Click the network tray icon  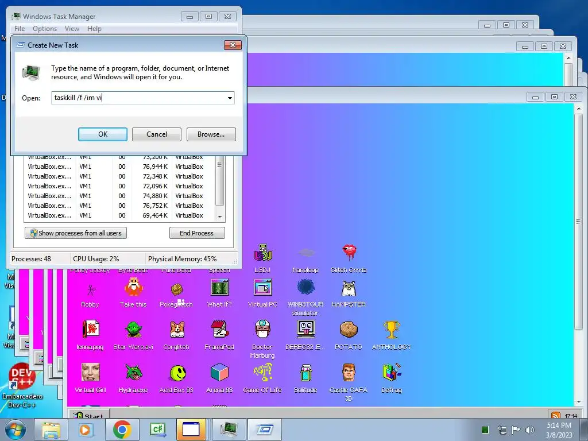click(x=502, y=430)
